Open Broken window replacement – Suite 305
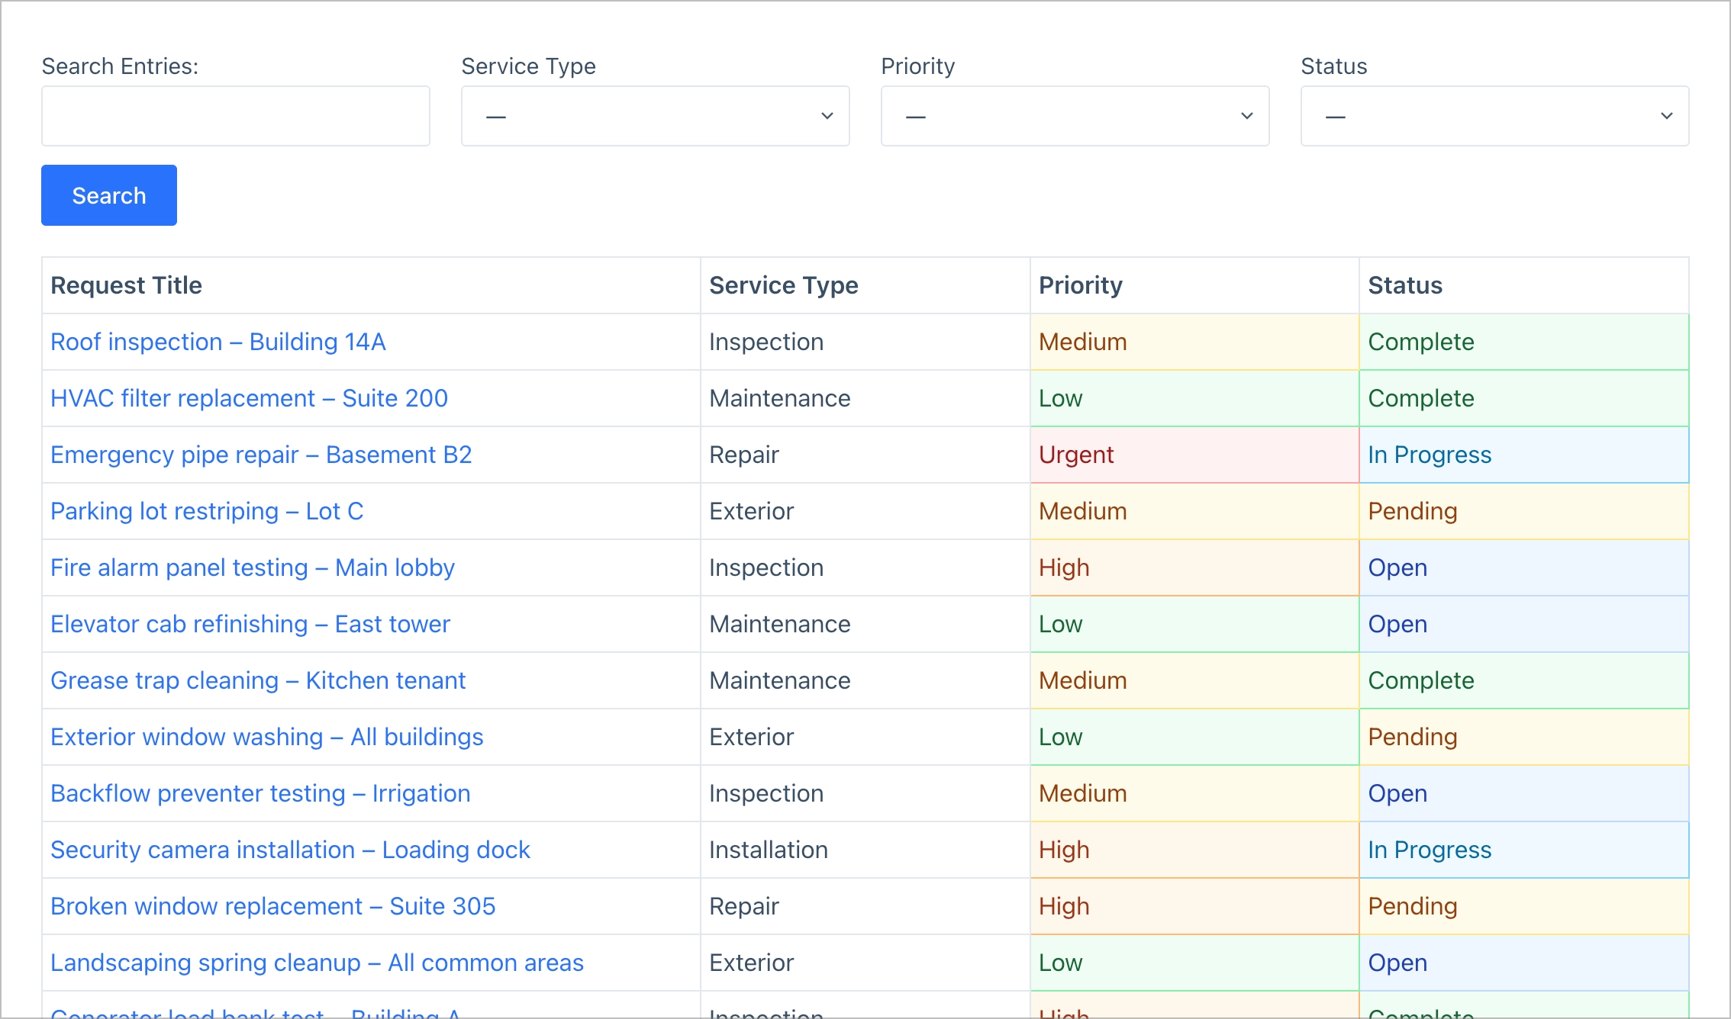The image size is (1731, 1019). pyautogui.click(x=272, y=906)
